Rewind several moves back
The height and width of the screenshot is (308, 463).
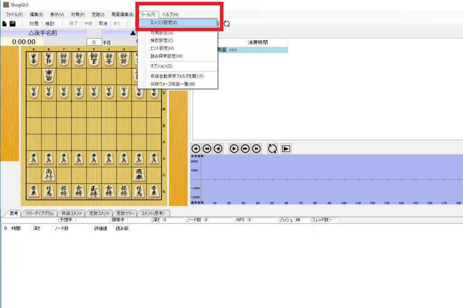[207, 148]
